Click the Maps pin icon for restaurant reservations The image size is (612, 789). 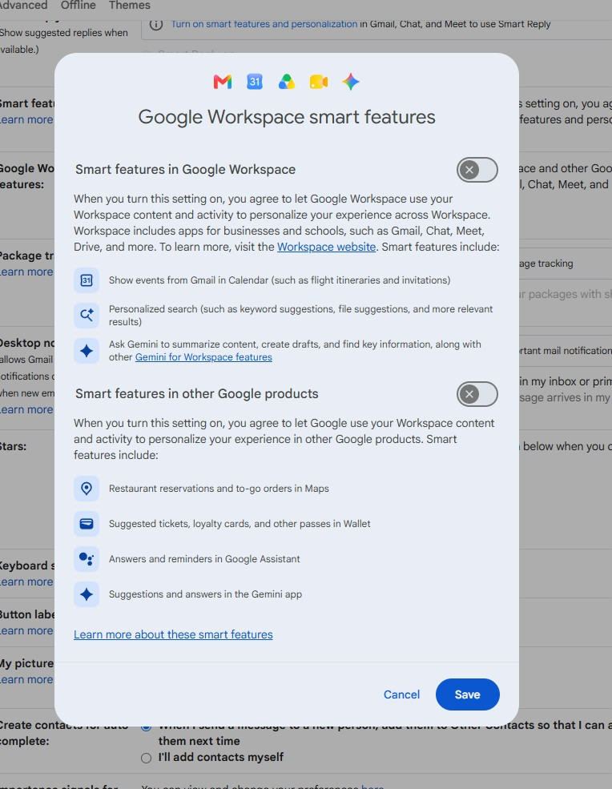click(x=87, y=489)
